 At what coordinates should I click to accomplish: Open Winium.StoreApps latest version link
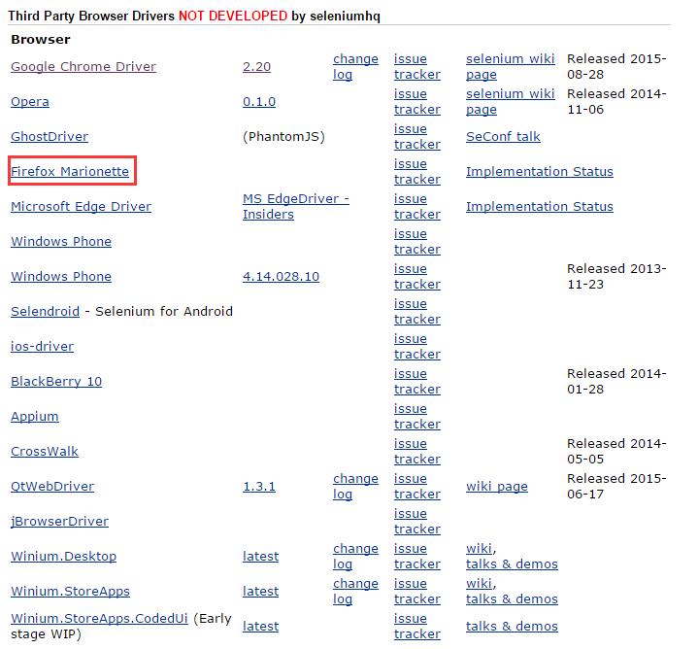coord(260,591)
